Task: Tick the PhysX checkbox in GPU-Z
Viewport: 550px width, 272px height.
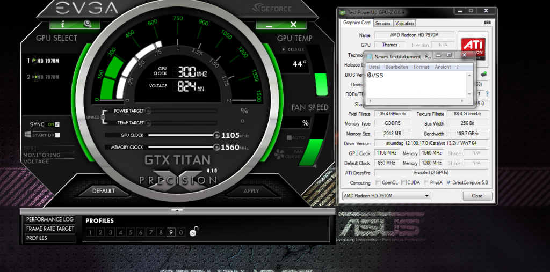Action: tap(426, 182)
